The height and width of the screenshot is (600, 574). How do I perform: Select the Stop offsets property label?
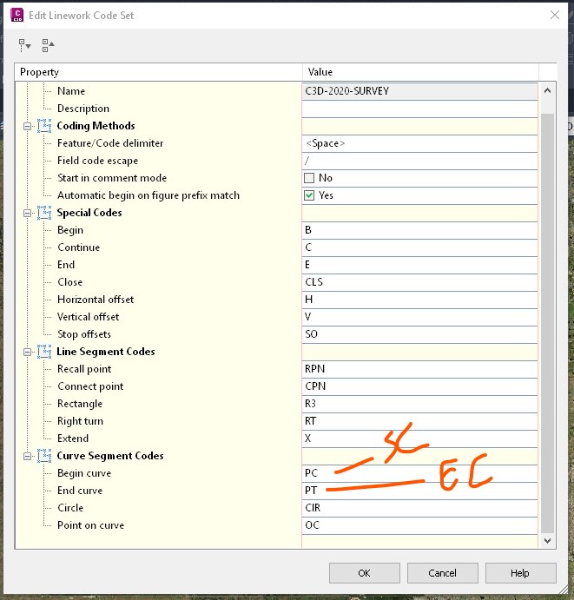[84, 334]
